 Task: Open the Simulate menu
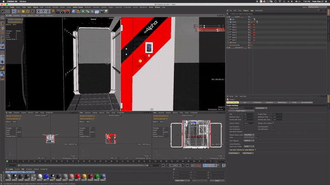(55, 7)
